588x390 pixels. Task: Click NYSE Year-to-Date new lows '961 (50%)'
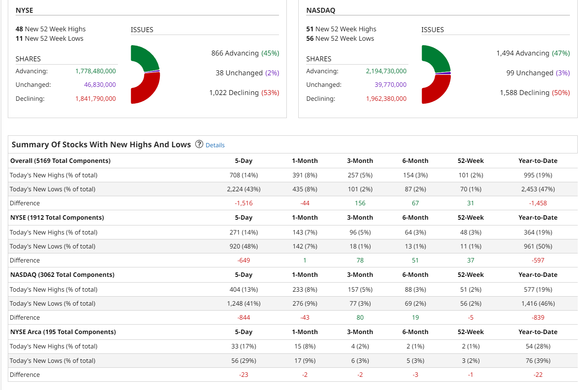pyautogui.click(x=538, y=246)
